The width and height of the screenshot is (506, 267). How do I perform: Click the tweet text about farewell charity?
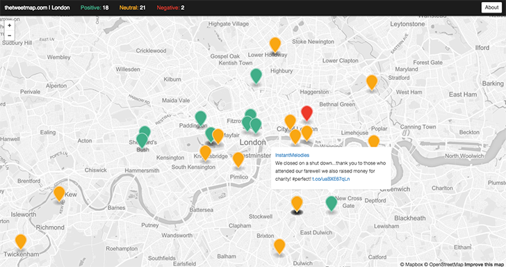(x=330, y=171)
